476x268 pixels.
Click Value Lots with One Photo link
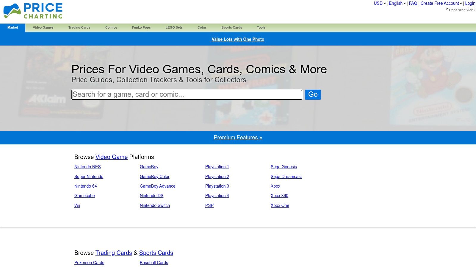click(x=238, y=39)
